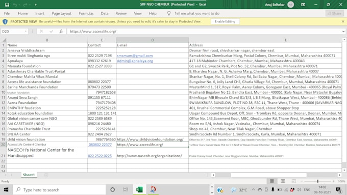Screen dimensions: 347x195
Task: Open the Insert ribbon tab
Action: tap(40, 13)
